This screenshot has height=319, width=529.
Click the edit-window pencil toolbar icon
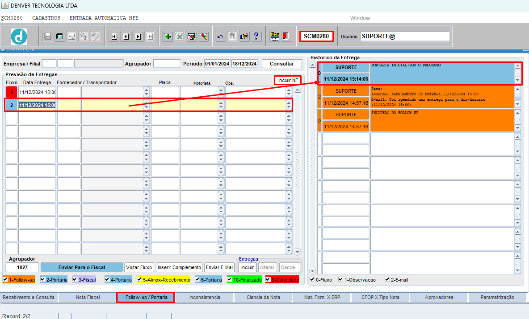point(191,37)
